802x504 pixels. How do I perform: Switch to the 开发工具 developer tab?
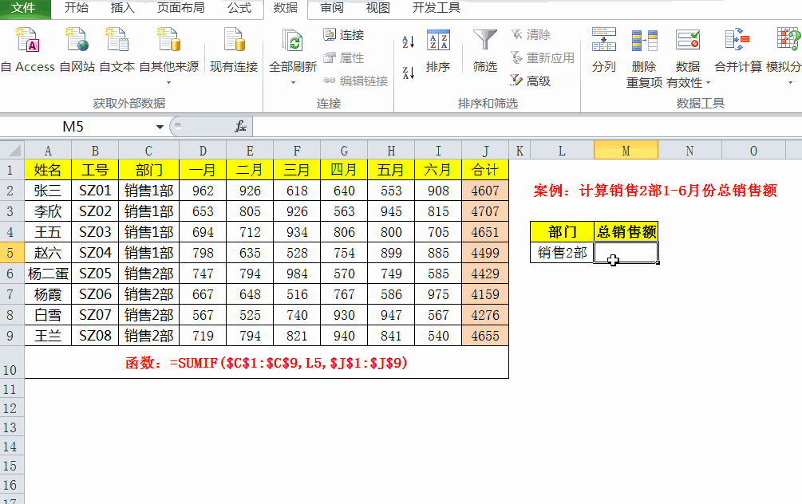point(437,8)
